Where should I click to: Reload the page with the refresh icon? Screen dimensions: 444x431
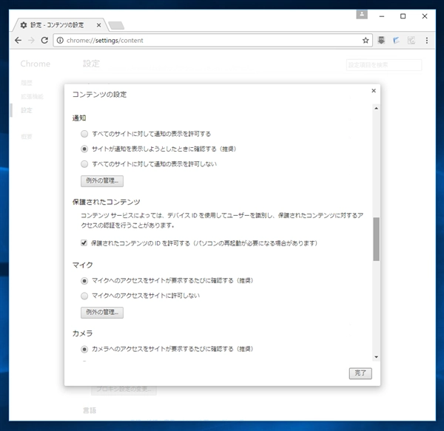[x=44, y=41]
